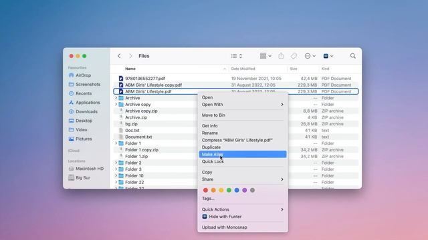Choose Copy in context menu
This screenshot has width=428, height=240.
pos(243,172)
